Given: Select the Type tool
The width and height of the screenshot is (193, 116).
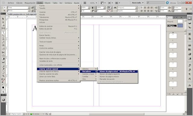Looking at the screenshot, I should 3,33.
